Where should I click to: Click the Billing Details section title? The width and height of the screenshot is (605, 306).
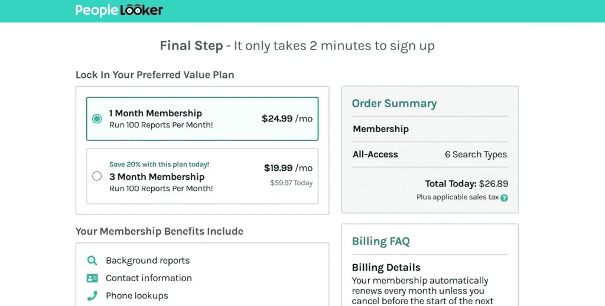tap(386, 267)
